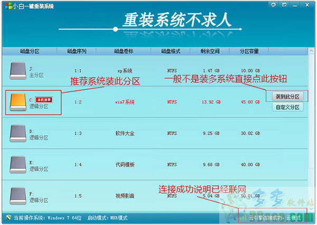This screenshot has width=317, height=225.
Task: Click the 9.25 GB free space value
Action: (211, 134)
